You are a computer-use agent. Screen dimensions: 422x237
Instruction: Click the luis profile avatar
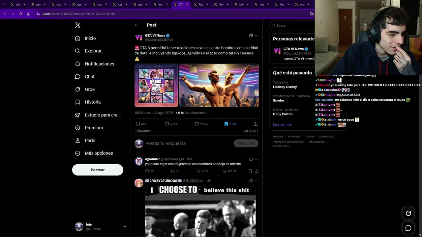coord(79,227)
